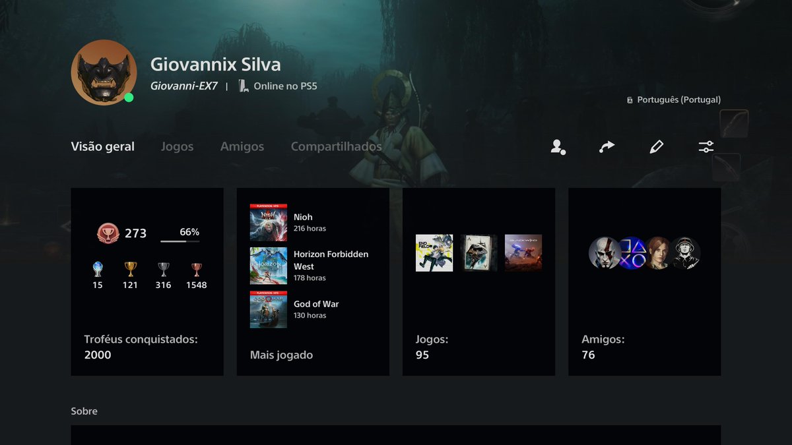This screenshot has width=792, height=445.
Task: Open the Troféus conquistados card label
Action: pyautogui.click(x=141, y=340)
